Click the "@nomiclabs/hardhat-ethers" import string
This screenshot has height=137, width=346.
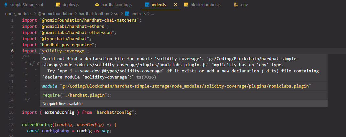coord(73,26)
